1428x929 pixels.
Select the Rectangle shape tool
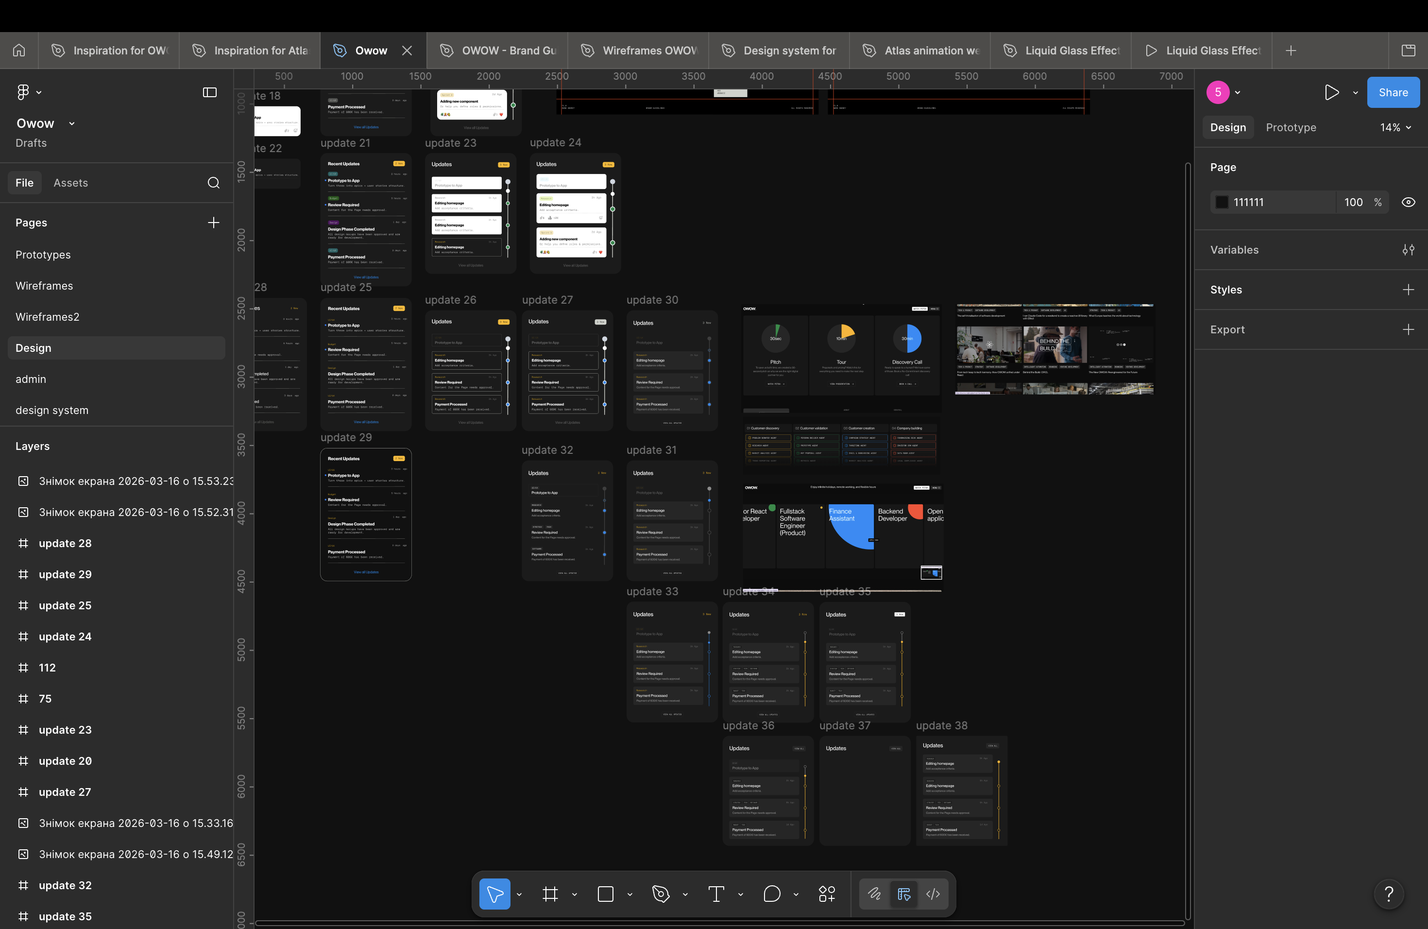[605, 894]
